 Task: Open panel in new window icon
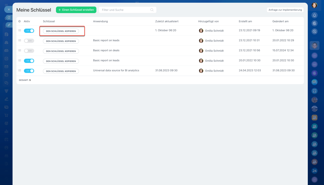tap(9, 18)
